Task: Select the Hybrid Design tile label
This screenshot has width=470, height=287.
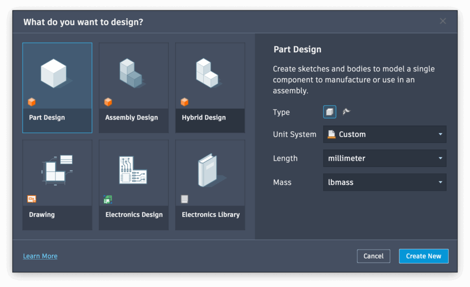Action: (204, 117)
